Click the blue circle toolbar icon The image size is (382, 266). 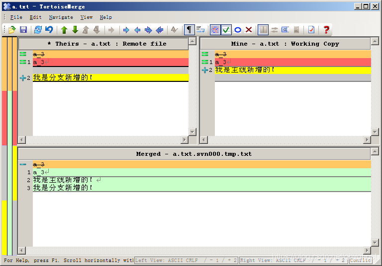coord(238,30)
